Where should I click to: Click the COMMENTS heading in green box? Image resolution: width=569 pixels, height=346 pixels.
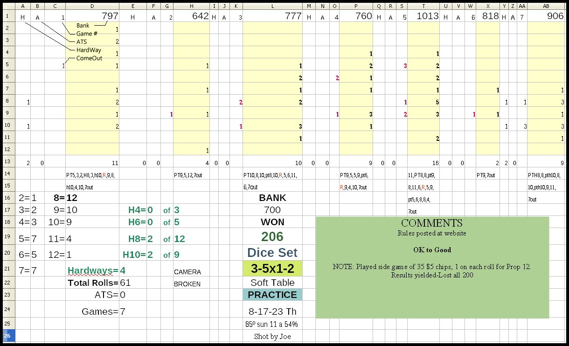[432, 223]
